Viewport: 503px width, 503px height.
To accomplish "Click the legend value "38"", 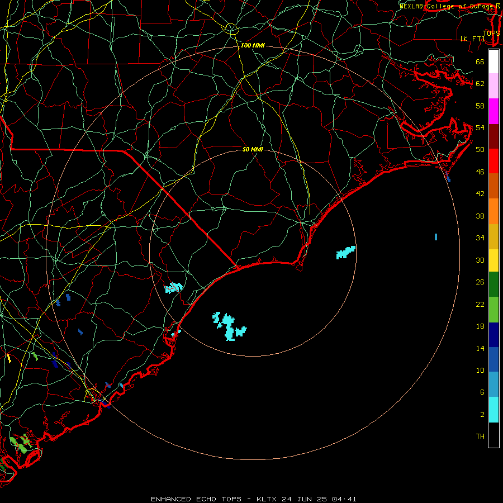I will click(x=480, y=216).
